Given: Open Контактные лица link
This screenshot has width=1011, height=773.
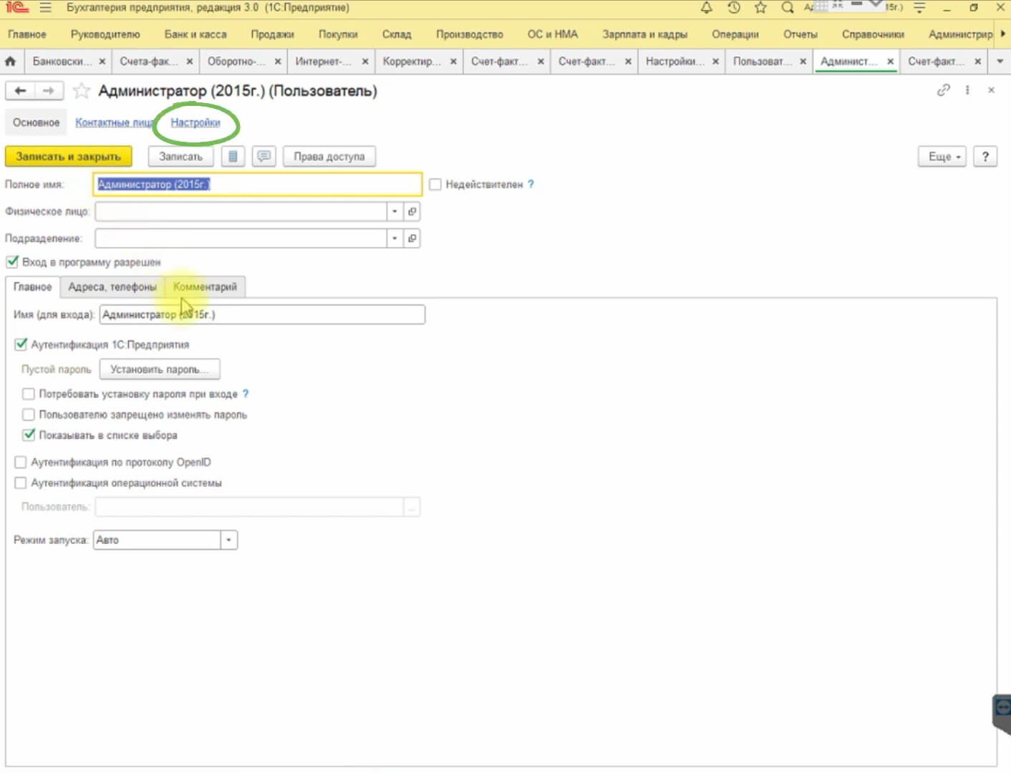Looking at the screenshot, I should [115, 122].
